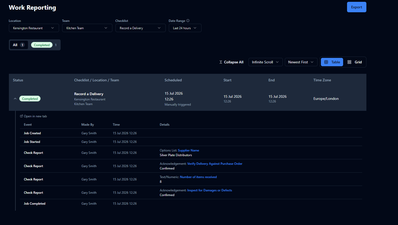This screenshot has width=398, height=225.
Task: Open the Checklist dropdown showing Record a Delivery
Action: click(141, 28)
